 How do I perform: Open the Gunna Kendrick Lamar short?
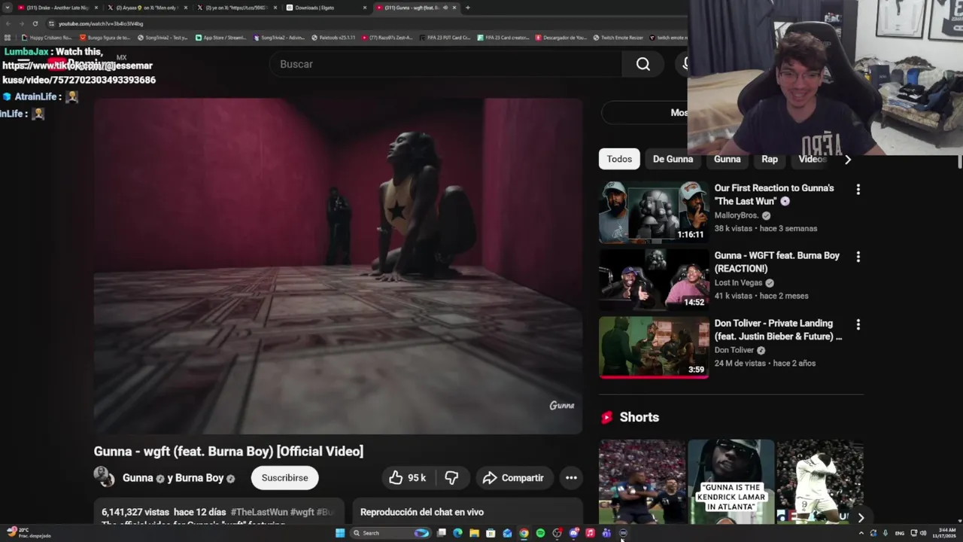coord(731,482)
